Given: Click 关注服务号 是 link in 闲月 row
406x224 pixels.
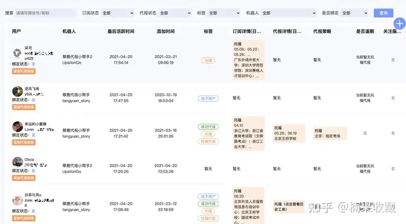Looking at the screenshot, I should click(393, 60).
